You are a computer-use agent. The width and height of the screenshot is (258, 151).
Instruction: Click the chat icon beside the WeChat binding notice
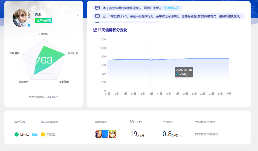[97, 8]
